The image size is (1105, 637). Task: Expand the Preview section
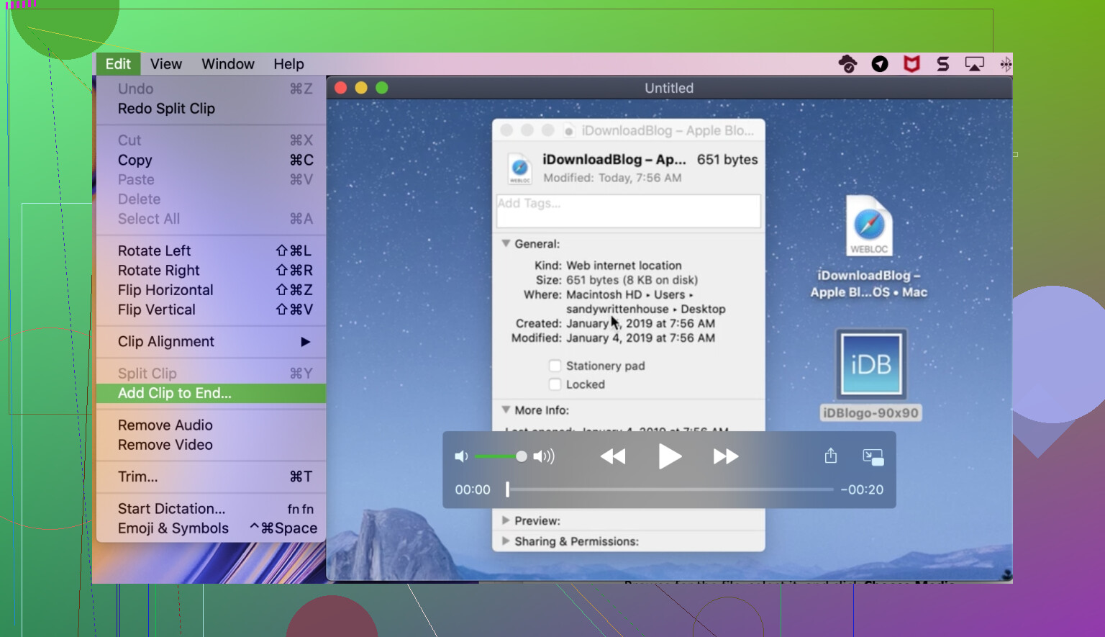click(506, 520)
